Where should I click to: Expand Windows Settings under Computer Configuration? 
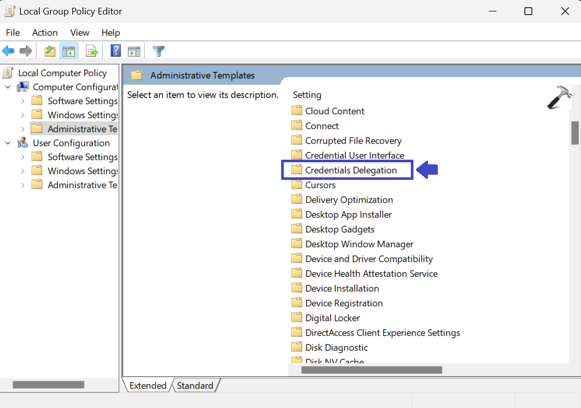pyautogui.click(x=22, y=115)
